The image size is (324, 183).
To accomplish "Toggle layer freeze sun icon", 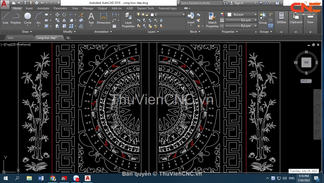I will coord(143,15).
